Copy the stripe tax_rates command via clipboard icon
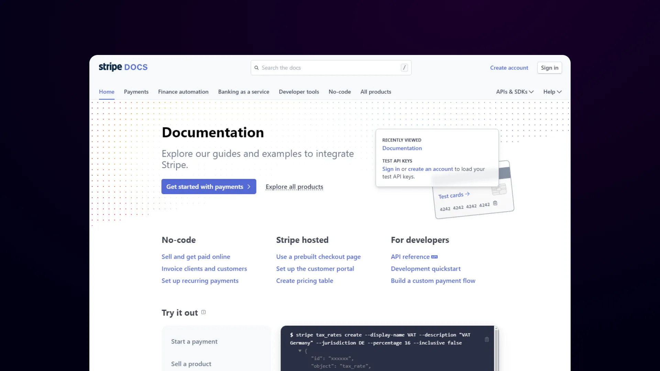Image resolution: width=660 pixels, height=371 pixels. pos(487,339)
